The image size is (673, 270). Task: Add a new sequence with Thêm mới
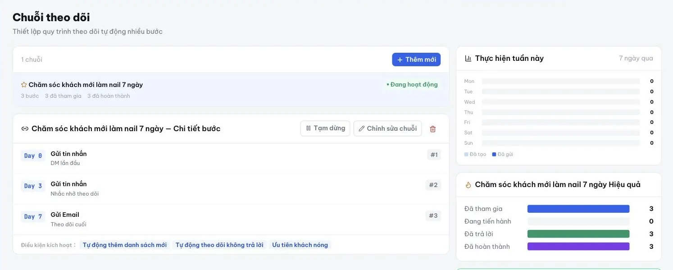[416, 59]
